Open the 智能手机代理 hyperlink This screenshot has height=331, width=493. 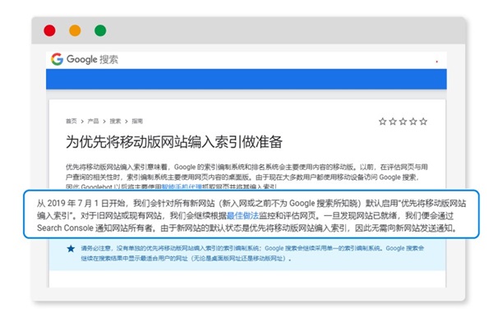(182, 186)
